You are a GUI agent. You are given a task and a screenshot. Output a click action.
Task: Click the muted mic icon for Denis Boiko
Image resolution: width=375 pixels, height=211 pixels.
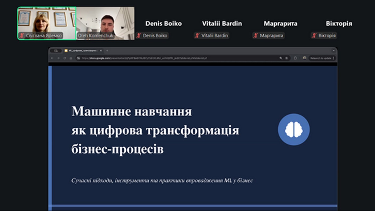point(138,36)
